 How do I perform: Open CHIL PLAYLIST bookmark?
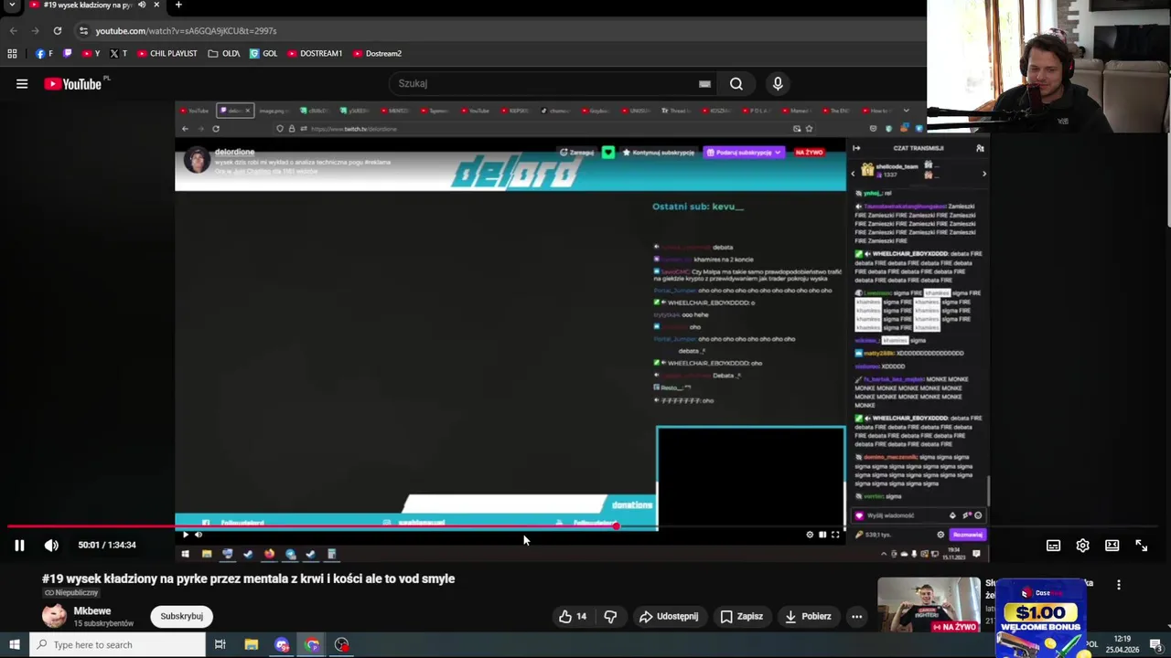167,53
